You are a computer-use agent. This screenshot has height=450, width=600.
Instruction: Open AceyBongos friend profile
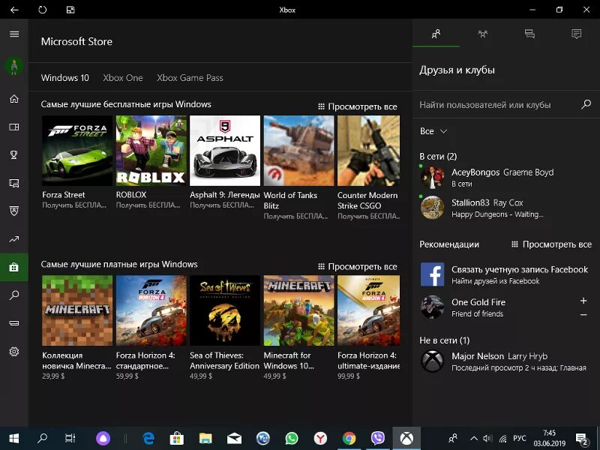(505, 177)
